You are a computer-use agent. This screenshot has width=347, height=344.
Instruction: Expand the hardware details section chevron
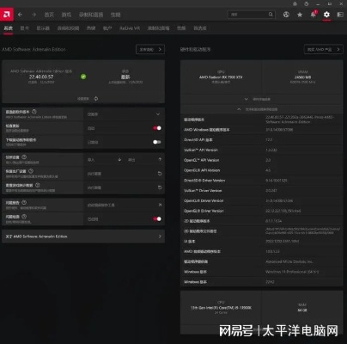coord(246,99)
